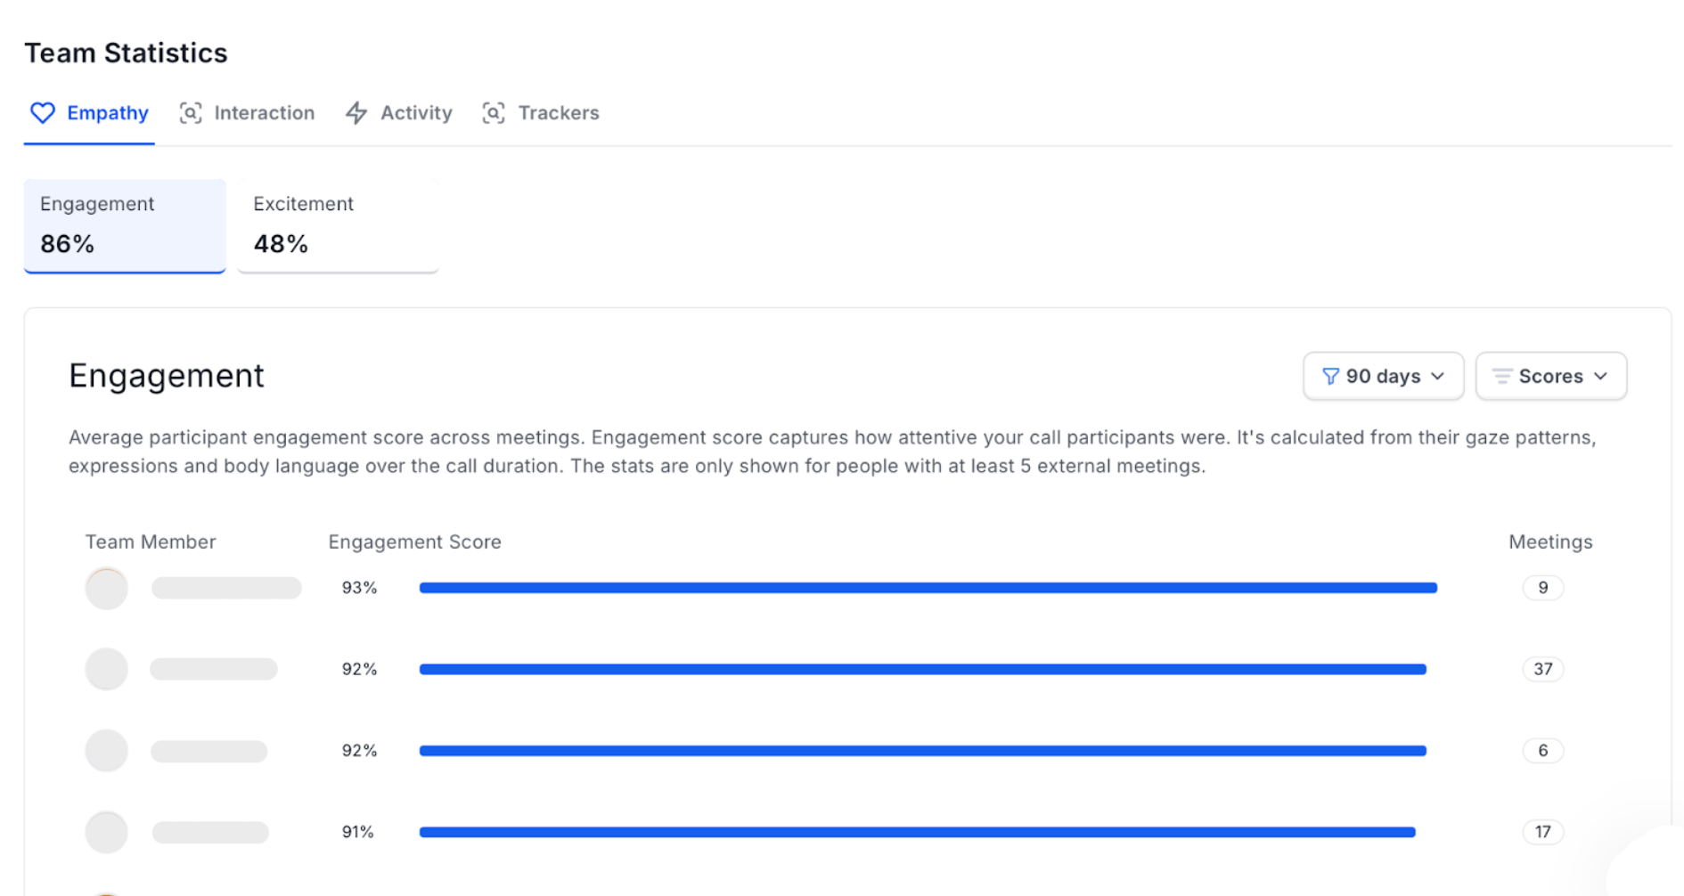Click the avatar of the 91% team member
The width and height of the screenshot is (1684, 896).
pyautogui.click(x=107, y=833)
